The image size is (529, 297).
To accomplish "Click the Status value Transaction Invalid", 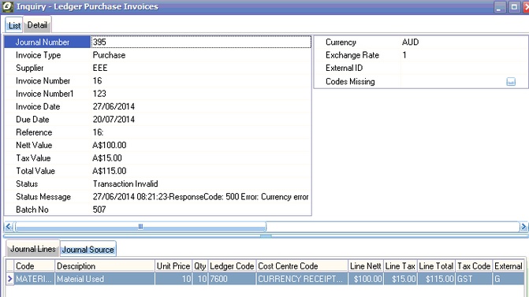I will (125, 184).
